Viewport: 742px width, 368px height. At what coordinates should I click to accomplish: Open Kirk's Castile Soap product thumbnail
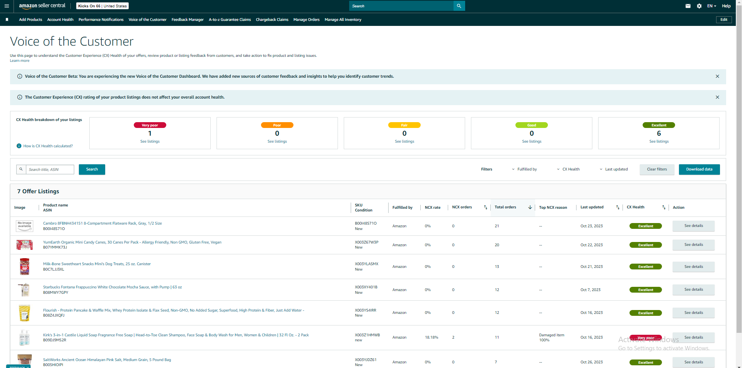24,337
